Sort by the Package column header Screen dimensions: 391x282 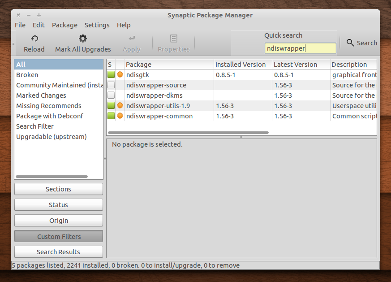(169, 65)
